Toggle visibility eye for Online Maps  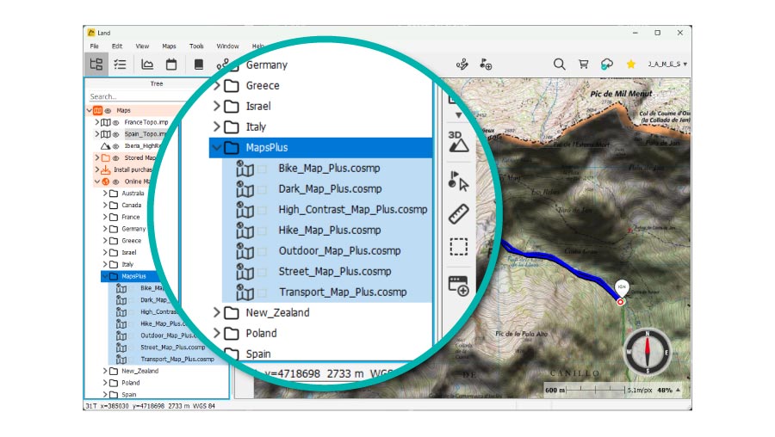click(115, 182)
